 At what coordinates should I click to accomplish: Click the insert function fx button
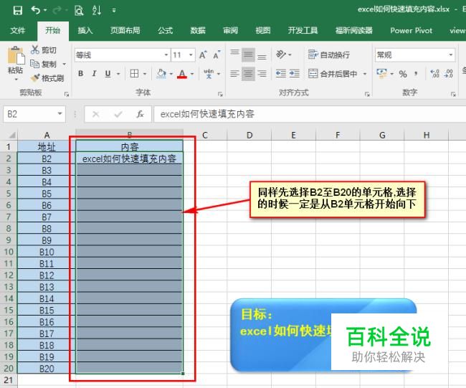[x=140, y=114]
